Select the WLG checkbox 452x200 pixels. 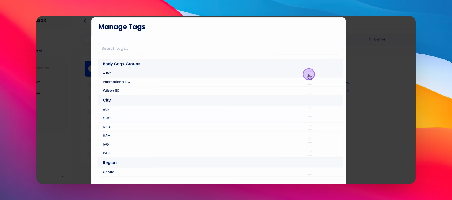[x=310, y=153]
